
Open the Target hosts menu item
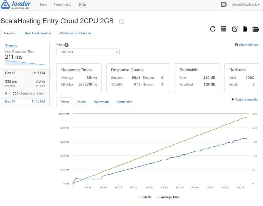tap(62, 5)
